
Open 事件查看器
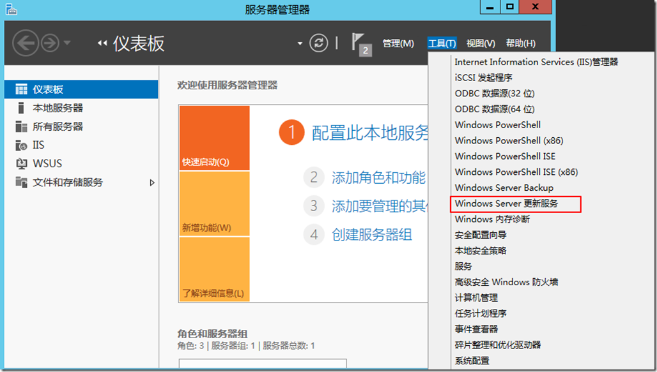click(x=476, y=329)
